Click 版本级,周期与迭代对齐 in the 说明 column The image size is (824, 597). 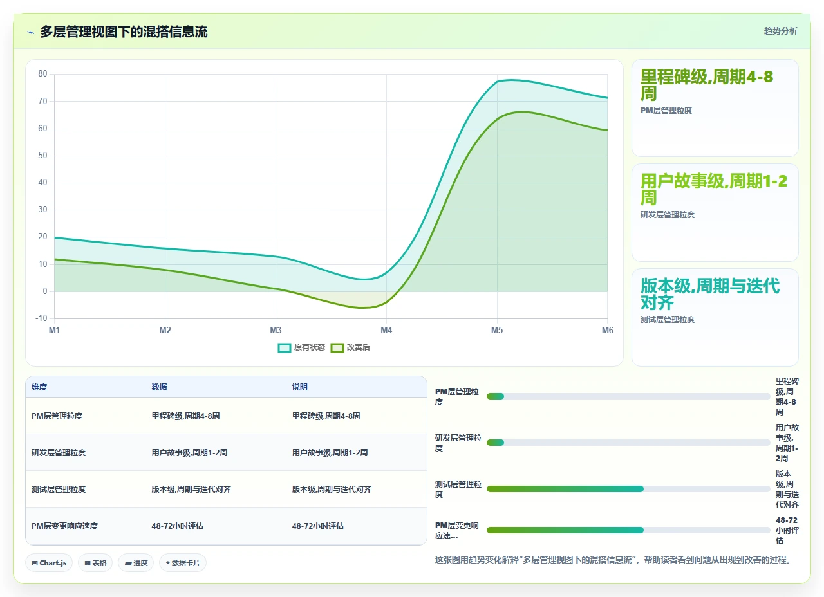coord(332,490)
